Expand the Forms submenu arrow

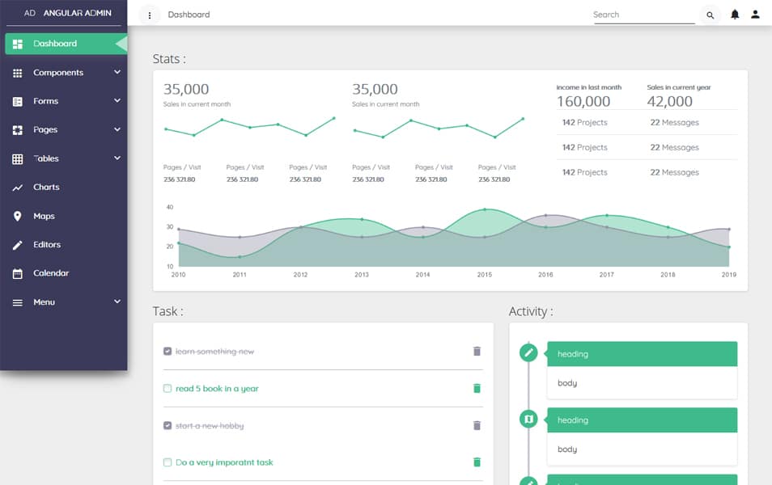pyautogui.click(x=117, y=100)
